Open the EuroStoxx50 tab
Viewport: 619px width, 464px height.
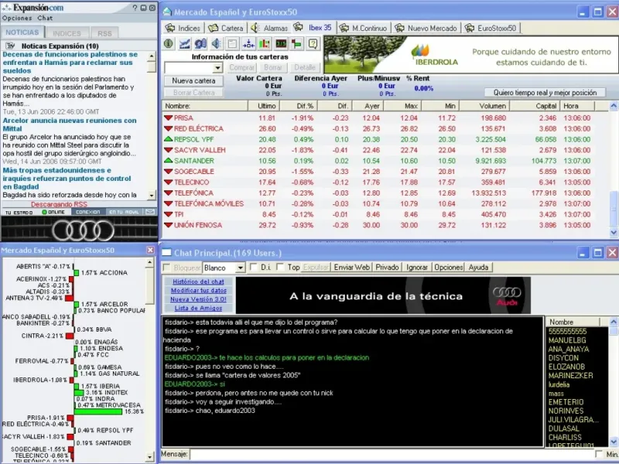[x=491, y=28]
